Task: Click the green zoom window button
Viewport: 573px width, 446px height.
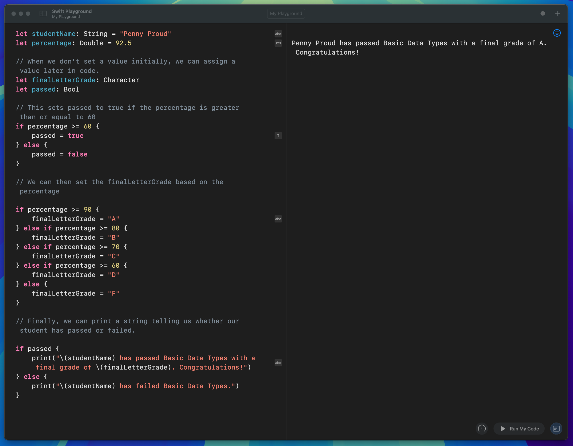Action: pyautogui.click(x=28, y=13)
